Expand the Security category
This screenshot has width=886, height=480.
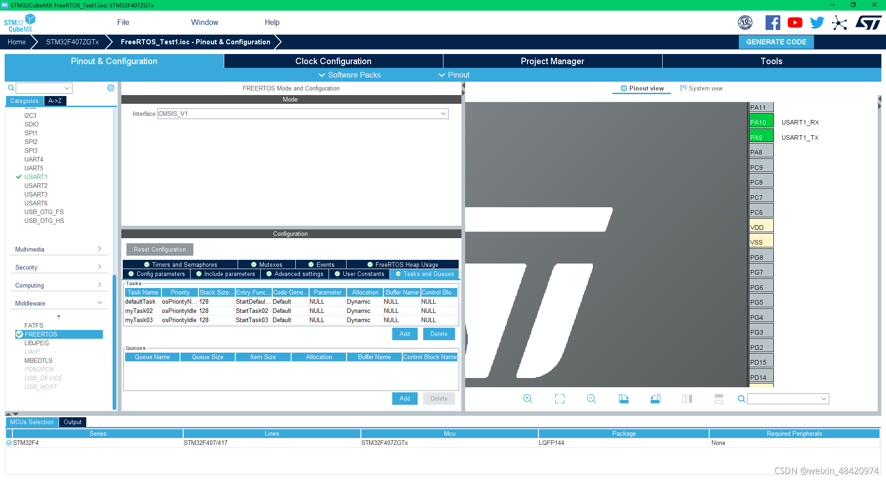click(x=59, y=267)
